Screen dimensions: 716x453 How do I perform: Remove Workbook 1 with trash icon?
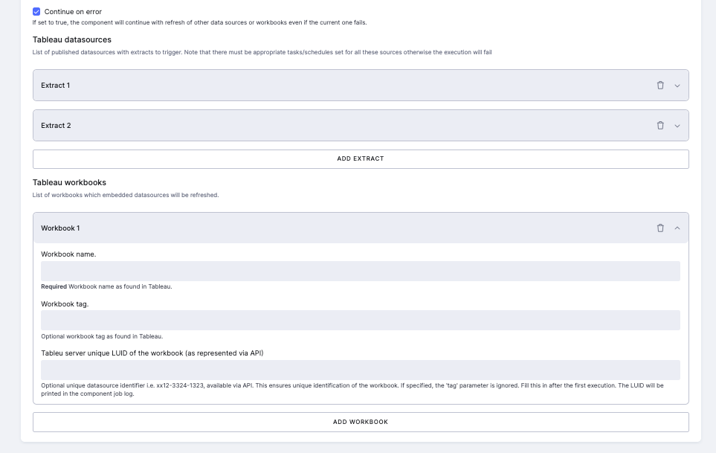pos(660,228)
